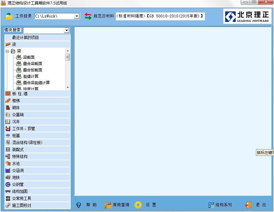The height and width of the screenshot is (212, 274).
Task: Click the 设置 button label
Action: 151,205
